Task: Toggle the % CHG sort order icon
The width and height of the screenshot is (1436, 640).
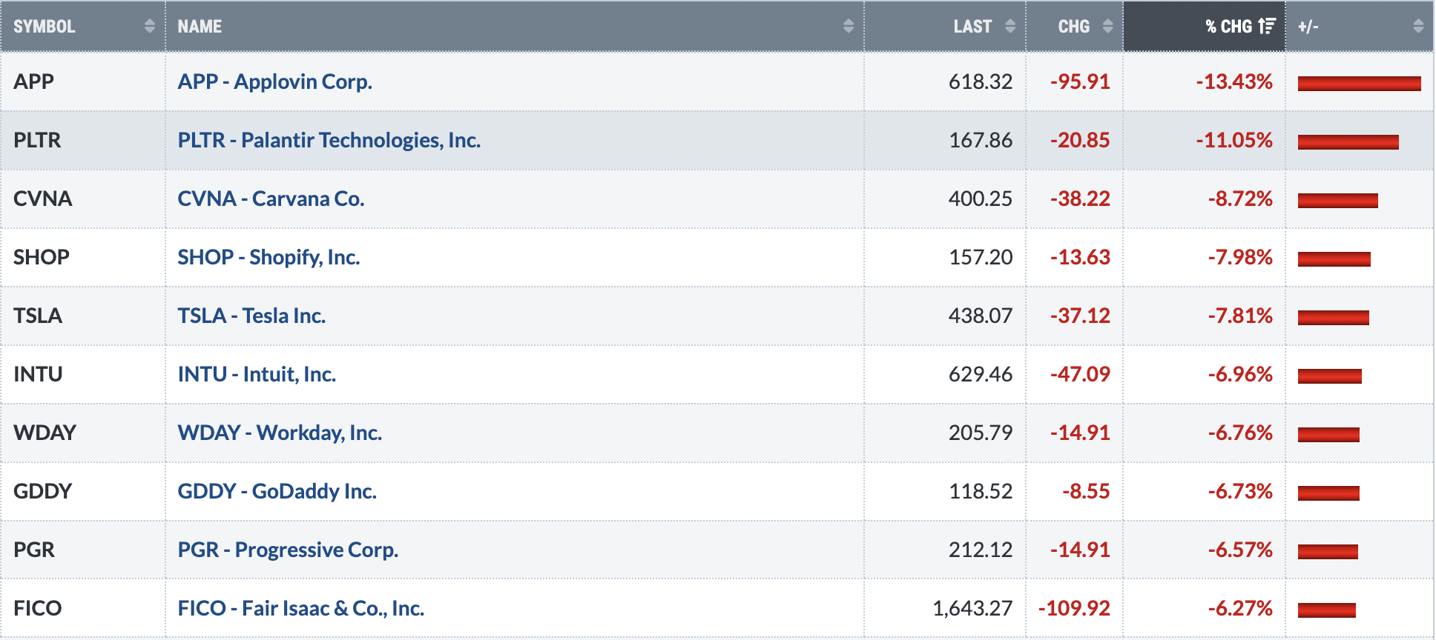Action: (x=1267, y=26)
